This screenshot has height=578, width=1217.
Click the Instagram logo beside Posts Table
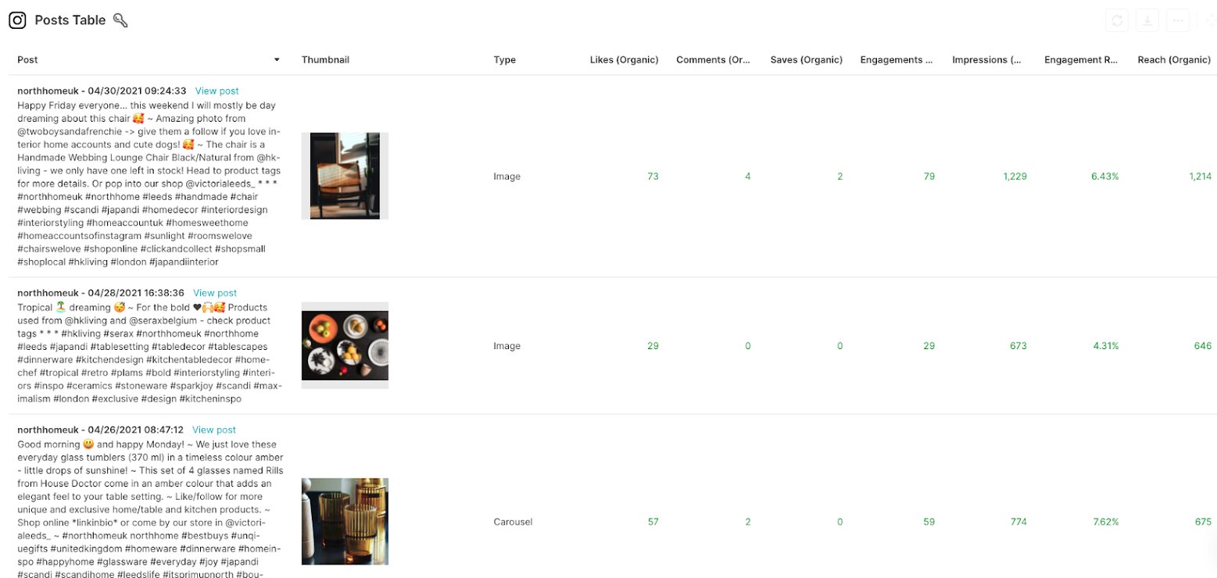click(x=17, y=20)
